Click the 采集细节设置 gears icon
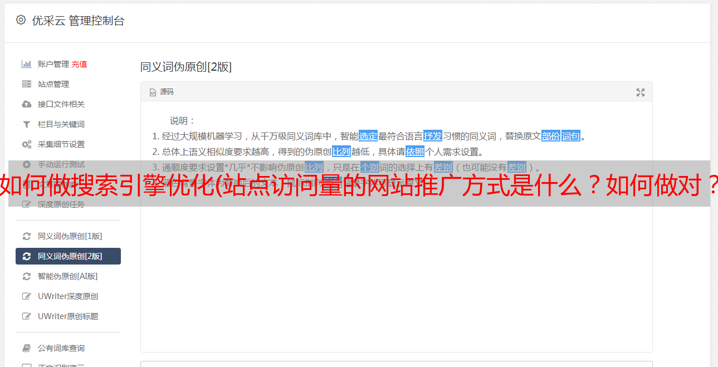 point(26,144)
